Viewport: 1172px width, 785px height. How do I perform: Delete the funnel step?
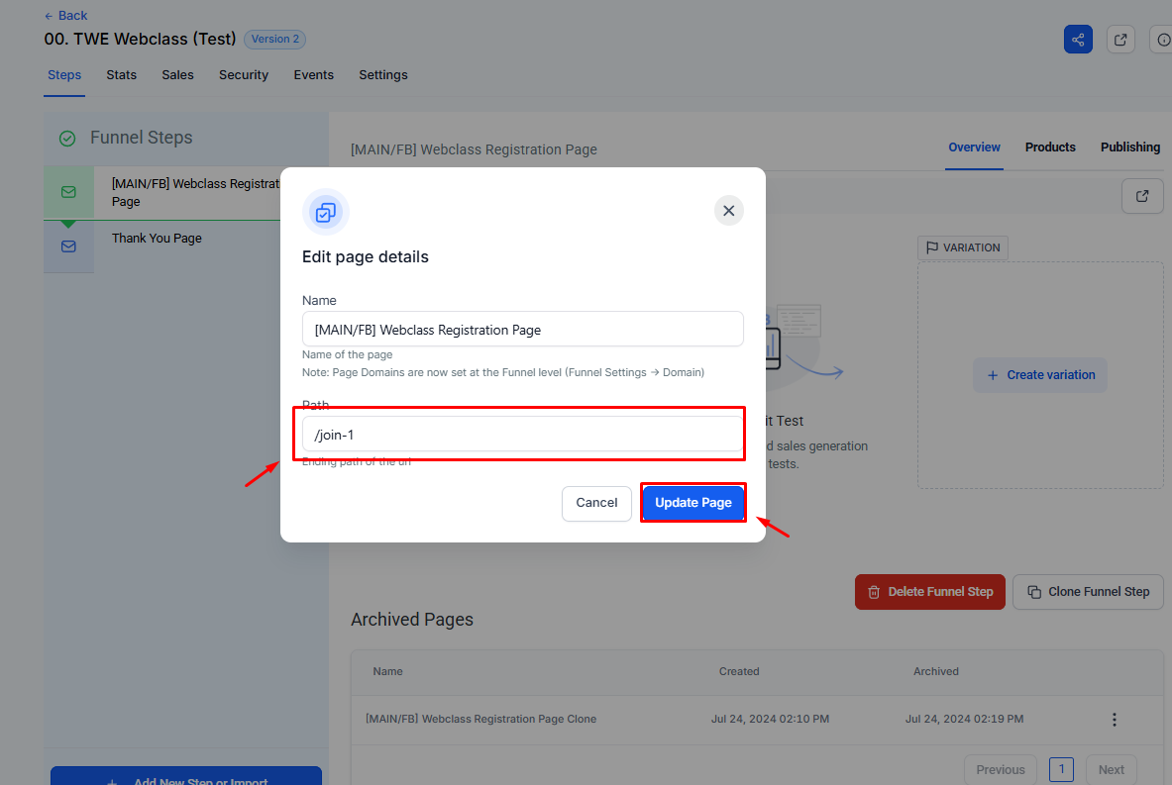(x=930, y=592)
